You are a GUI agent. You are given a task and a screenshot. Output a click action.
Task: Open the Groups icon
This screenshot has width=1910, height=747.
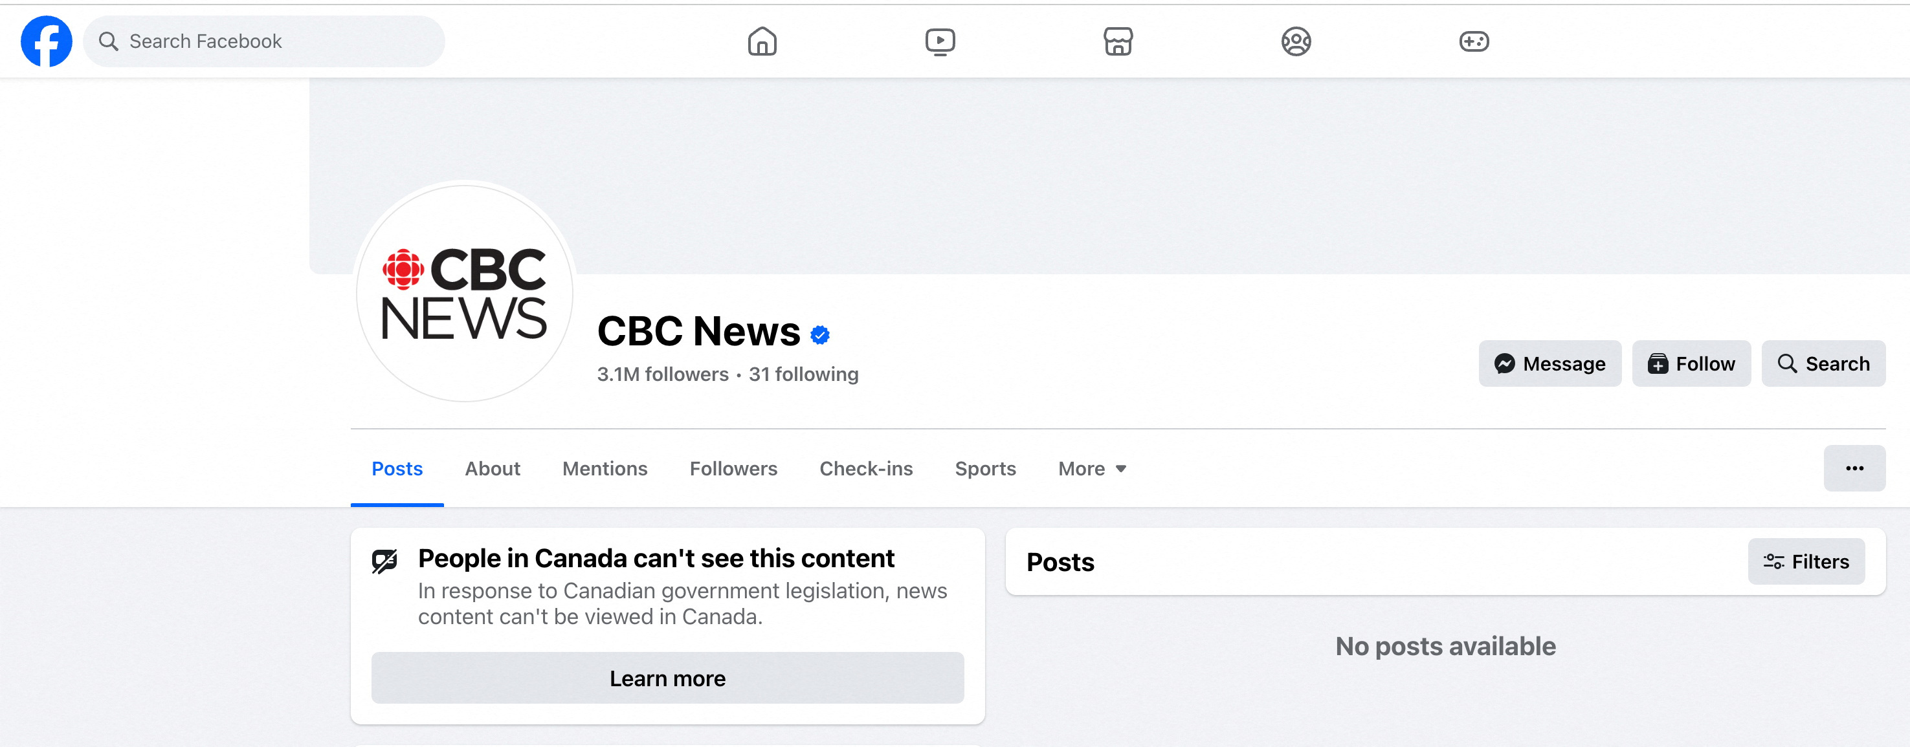1296,41
